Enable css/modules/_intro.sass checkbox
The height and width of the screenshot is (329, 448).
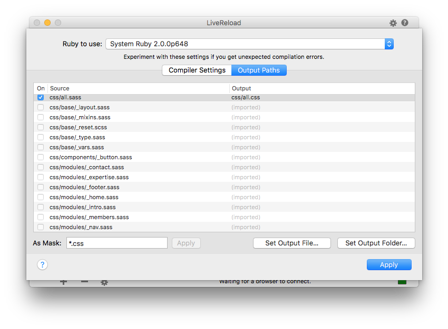pos(41,207)
